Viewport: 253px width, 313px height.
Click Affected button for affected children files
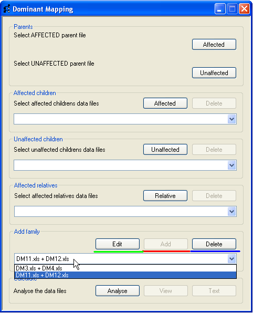click(165, 103)
